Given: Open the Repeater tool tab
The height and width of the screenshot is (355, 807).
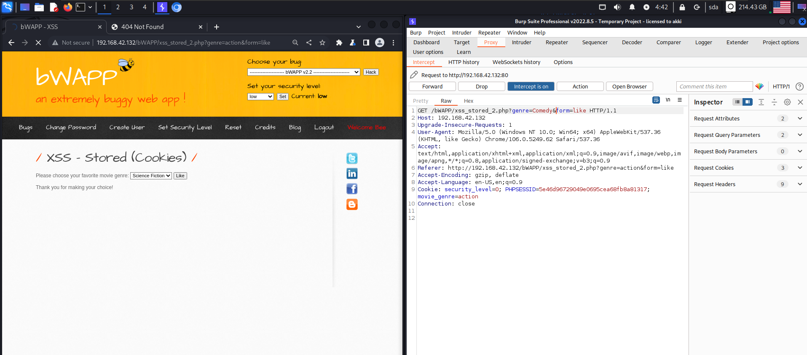Looking at the screenshot, I should coord(556,42).
